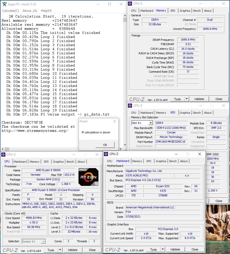Click Validate in Memory window
Screen dimensions: 230x254
pos(199,99)
